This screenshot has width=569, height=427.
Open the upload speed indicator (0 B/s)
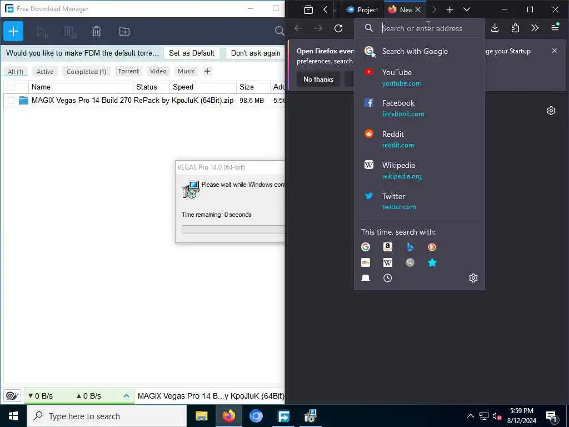pyautogui.click(x=89, y=396)
